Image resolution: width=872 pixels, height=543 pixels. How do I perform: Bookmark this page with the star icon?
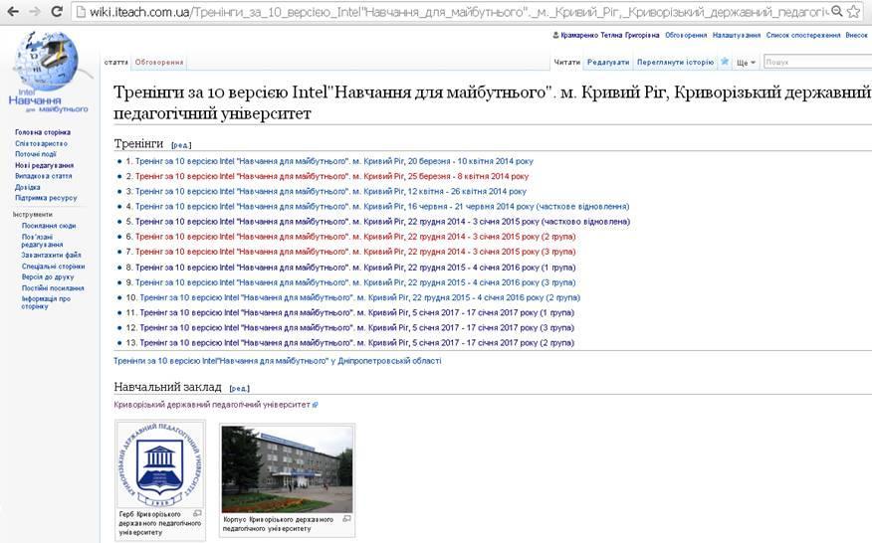click(x=853, y=11)
